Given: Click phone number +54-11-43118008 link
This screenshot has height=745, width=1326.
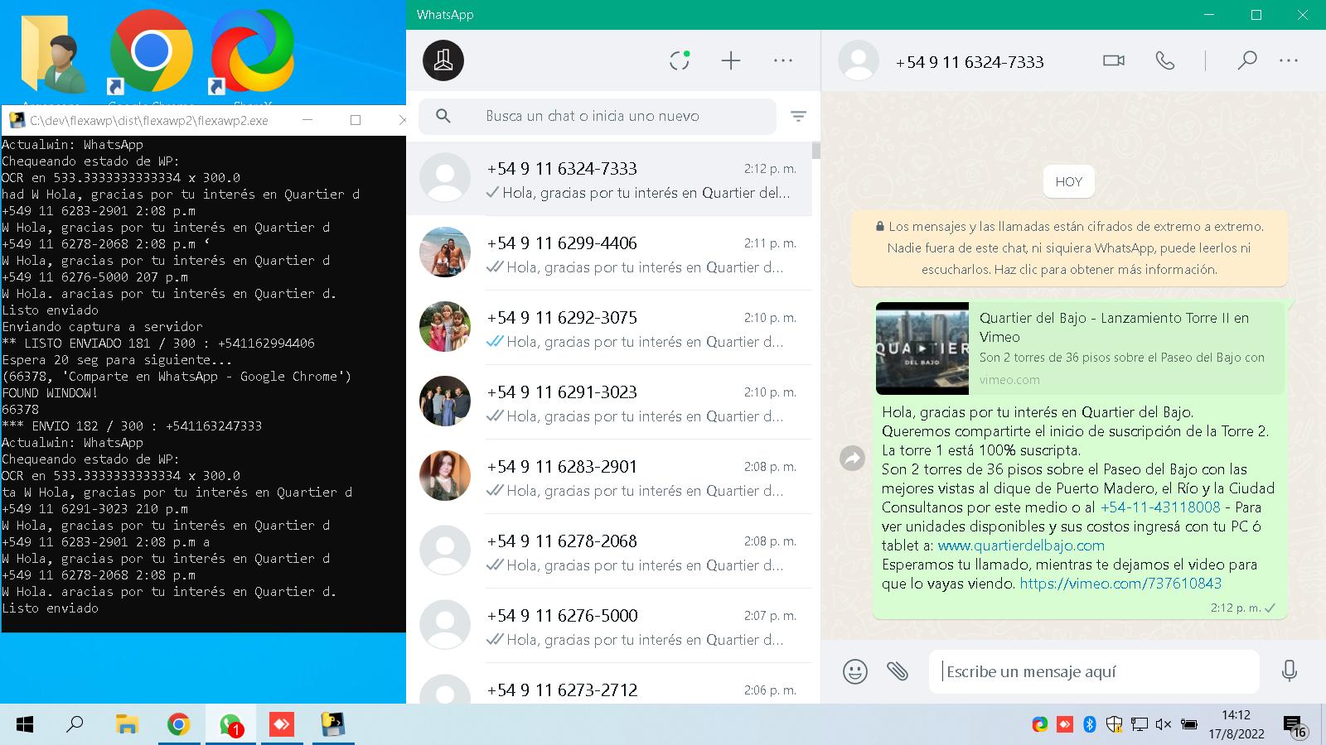Looking at the screenshot, I should 1160,507.
